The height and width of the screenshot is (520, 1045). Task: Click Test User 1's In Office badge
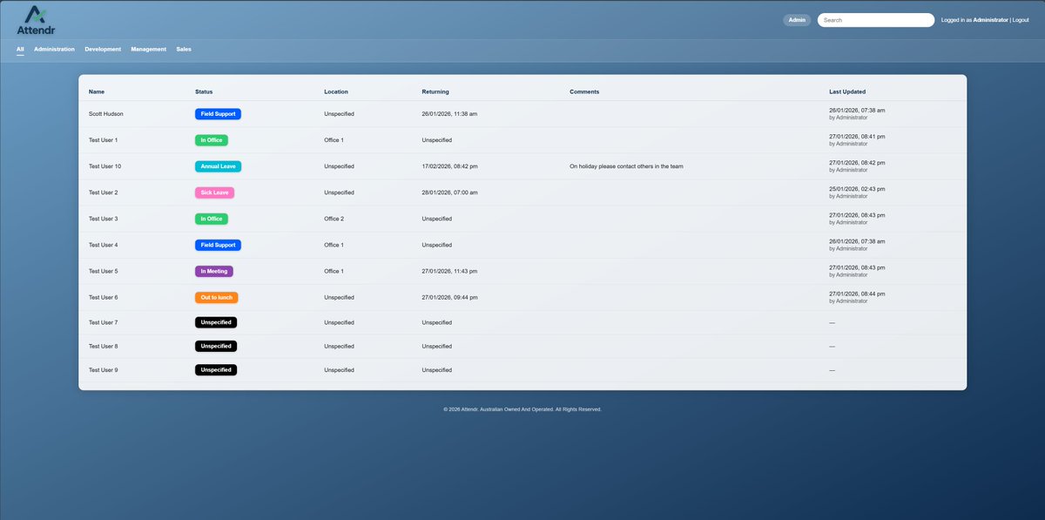[212, 140]
